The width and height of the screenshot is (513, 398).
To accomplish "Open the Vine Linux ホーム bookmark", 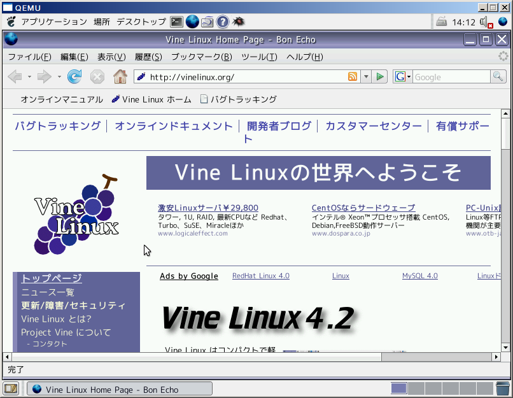I will coord(151,99).
